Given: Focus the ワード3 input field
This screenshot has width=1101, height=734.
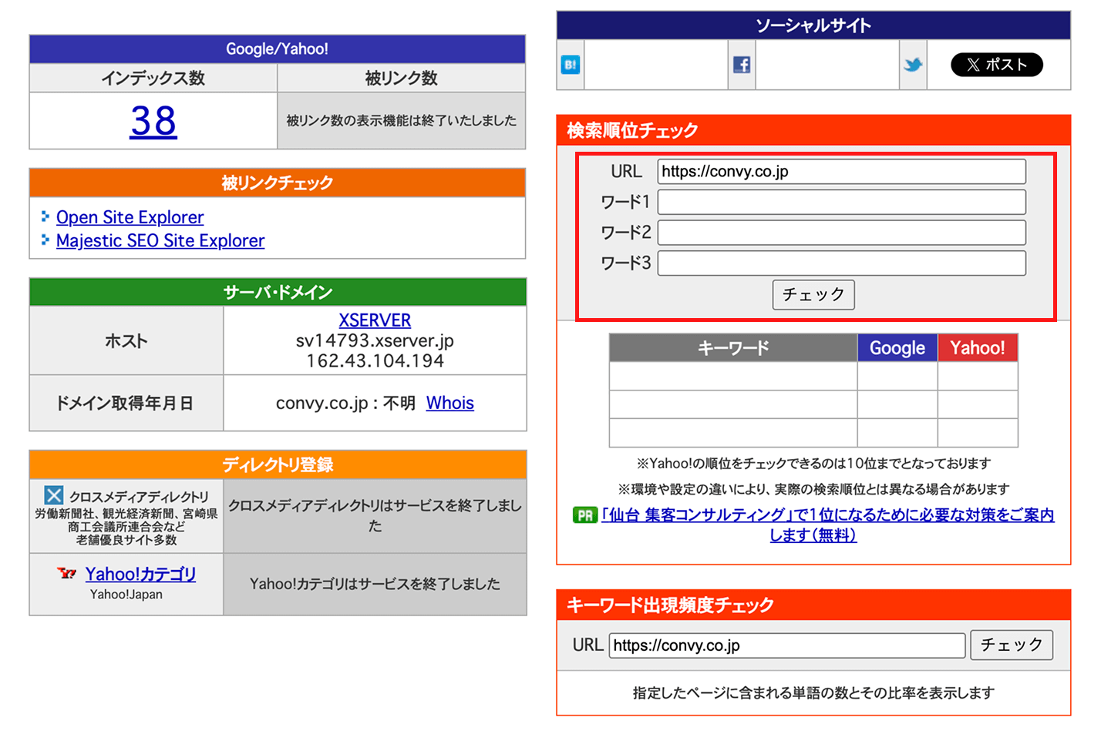Looking at the screenshot, I should click(x=841, y=263).
